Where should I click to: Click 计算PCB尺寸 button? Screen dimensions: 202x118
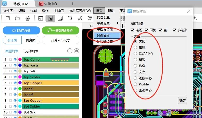tap(61, 40)
